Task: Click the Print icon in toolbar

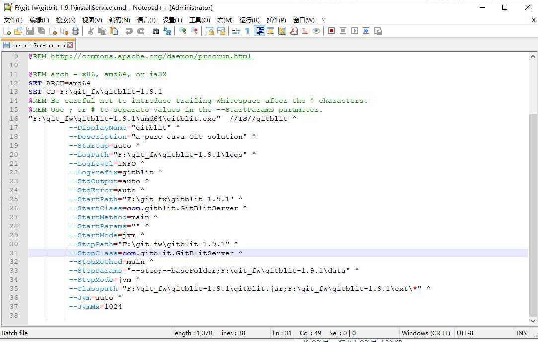Action: click(x=76, y=31)
